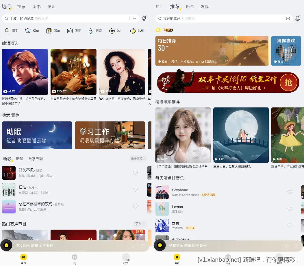Screen dimensions: 304x266
Task: Tap 抢 on the 双年卡 promotion banner
Action: (x=289, y=82)
